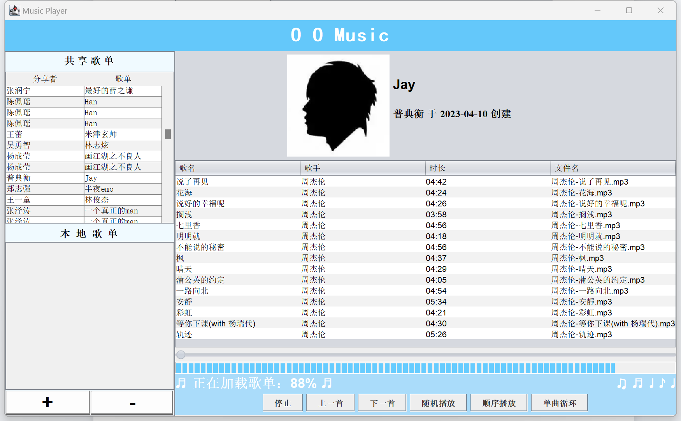Skip to next song with 下一首
The image size is (681, 421).
click(382, 403)
